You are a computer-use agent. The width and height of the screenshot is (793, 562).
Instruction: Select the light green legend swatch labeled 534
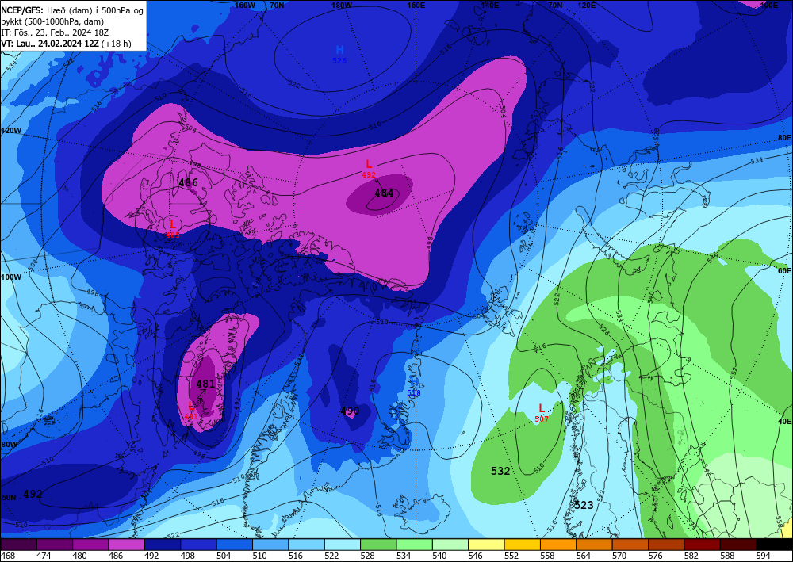click(x=414, y=545)
